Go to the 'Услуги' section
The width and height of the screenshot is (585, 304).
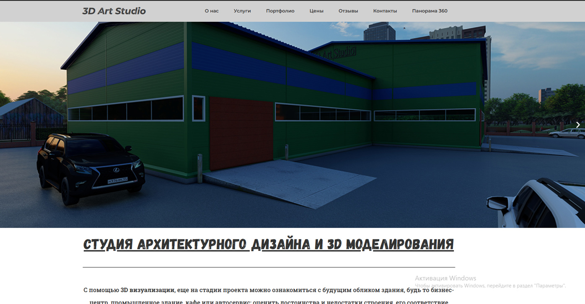click(242, 11)
